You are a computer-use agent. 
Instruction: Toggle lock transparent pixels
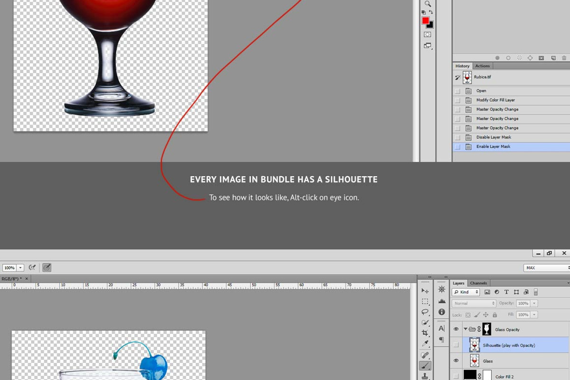pyautogui.click(x=468, y=315)
